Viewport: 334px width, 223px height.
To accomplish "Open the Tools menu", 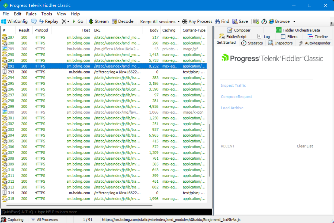I will pyautogui.click(x=47, y=14).
